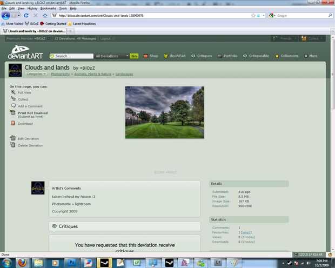Reload the page with the refresh icon
The image size is (335, 268).
click(x=26, y=15)
